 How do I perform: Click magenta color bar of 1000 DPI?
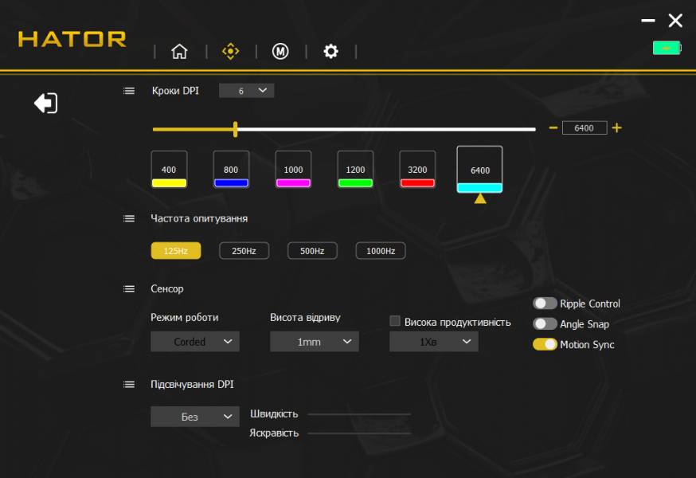pos(293,182)
